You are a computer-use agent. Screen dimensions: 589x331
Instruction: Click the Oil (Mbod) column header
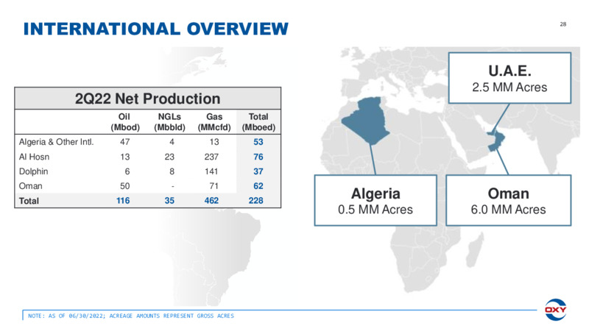click(125, 122)
